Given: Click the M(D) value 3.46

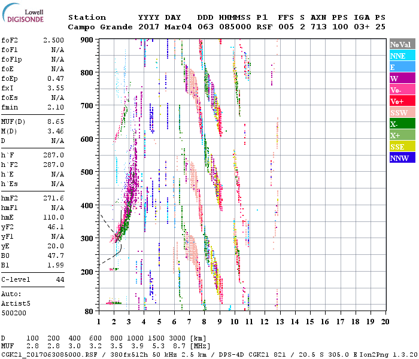Looking at the screenshot, I should [56, 132].
